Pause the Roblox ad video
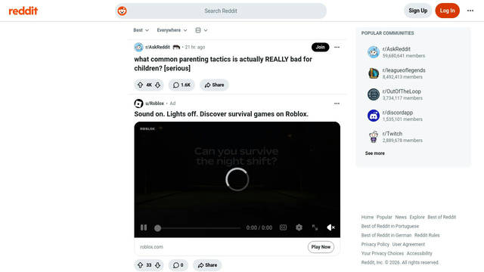This screenshot has width=484, height=272. [144, 227]
